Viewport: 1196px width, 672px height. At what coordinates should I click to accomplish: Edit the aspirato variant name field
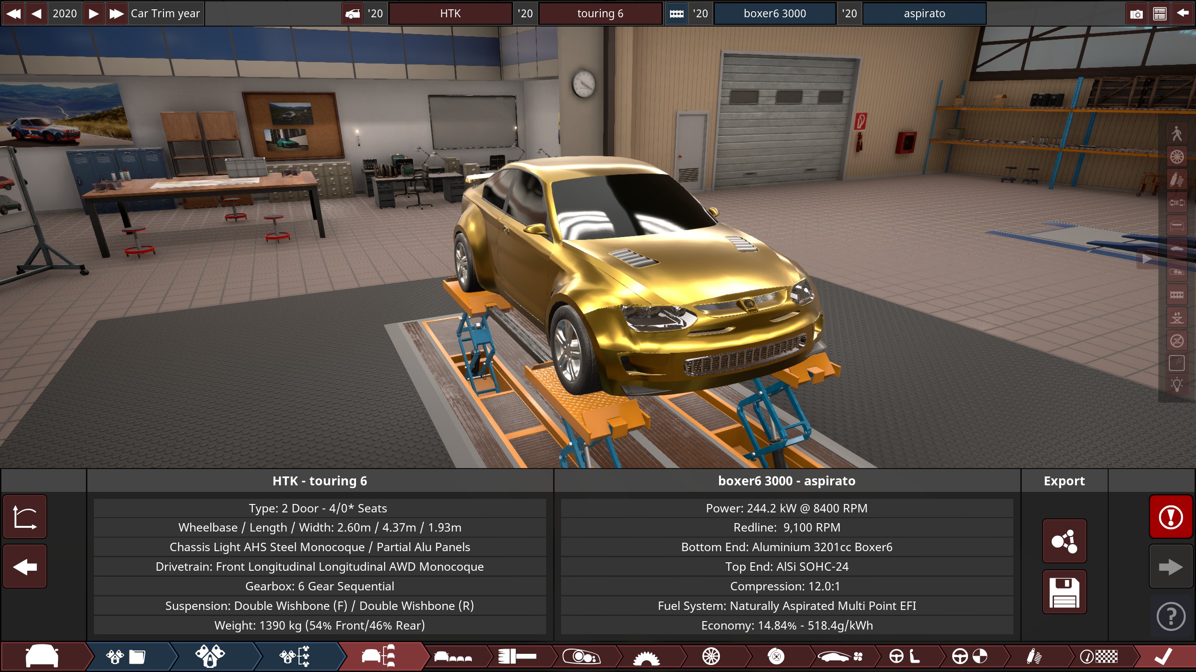pos(924,14)
